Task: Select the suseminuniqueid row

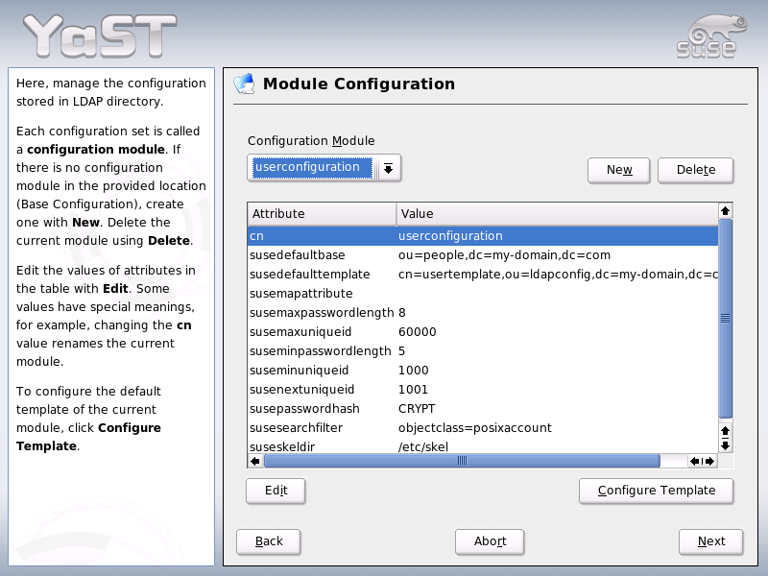Action: 483,371
